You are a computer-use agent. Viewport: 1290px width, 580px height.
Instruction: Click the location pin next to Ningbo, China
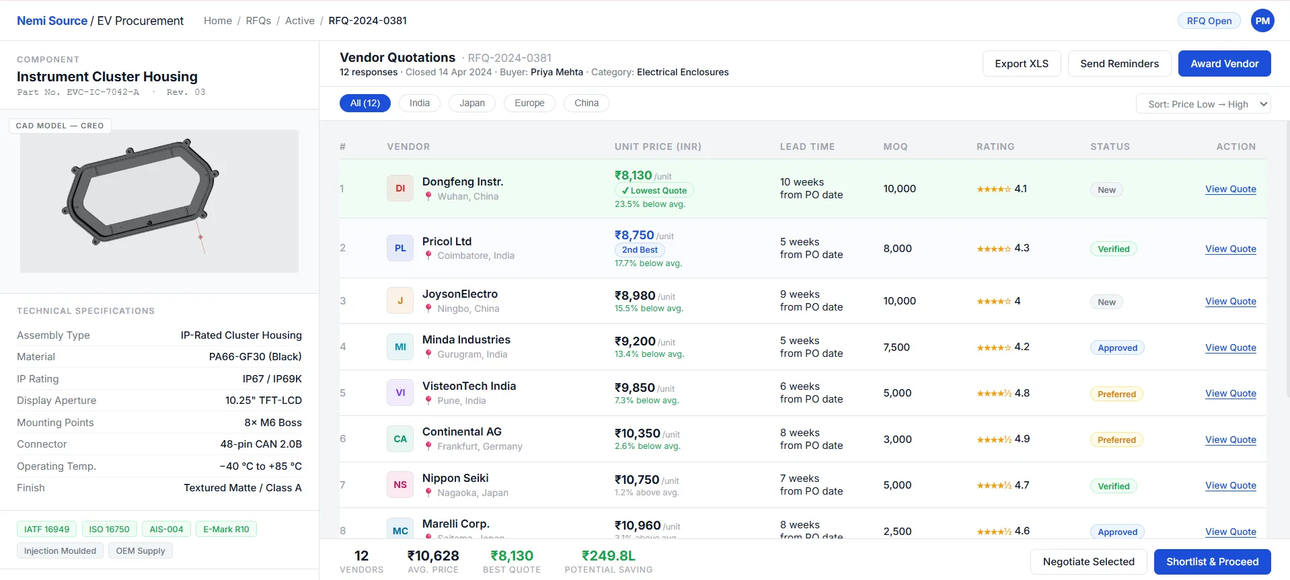428,308
